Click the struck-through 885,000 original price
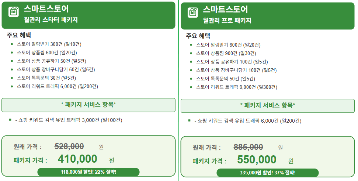 (248, 147)
